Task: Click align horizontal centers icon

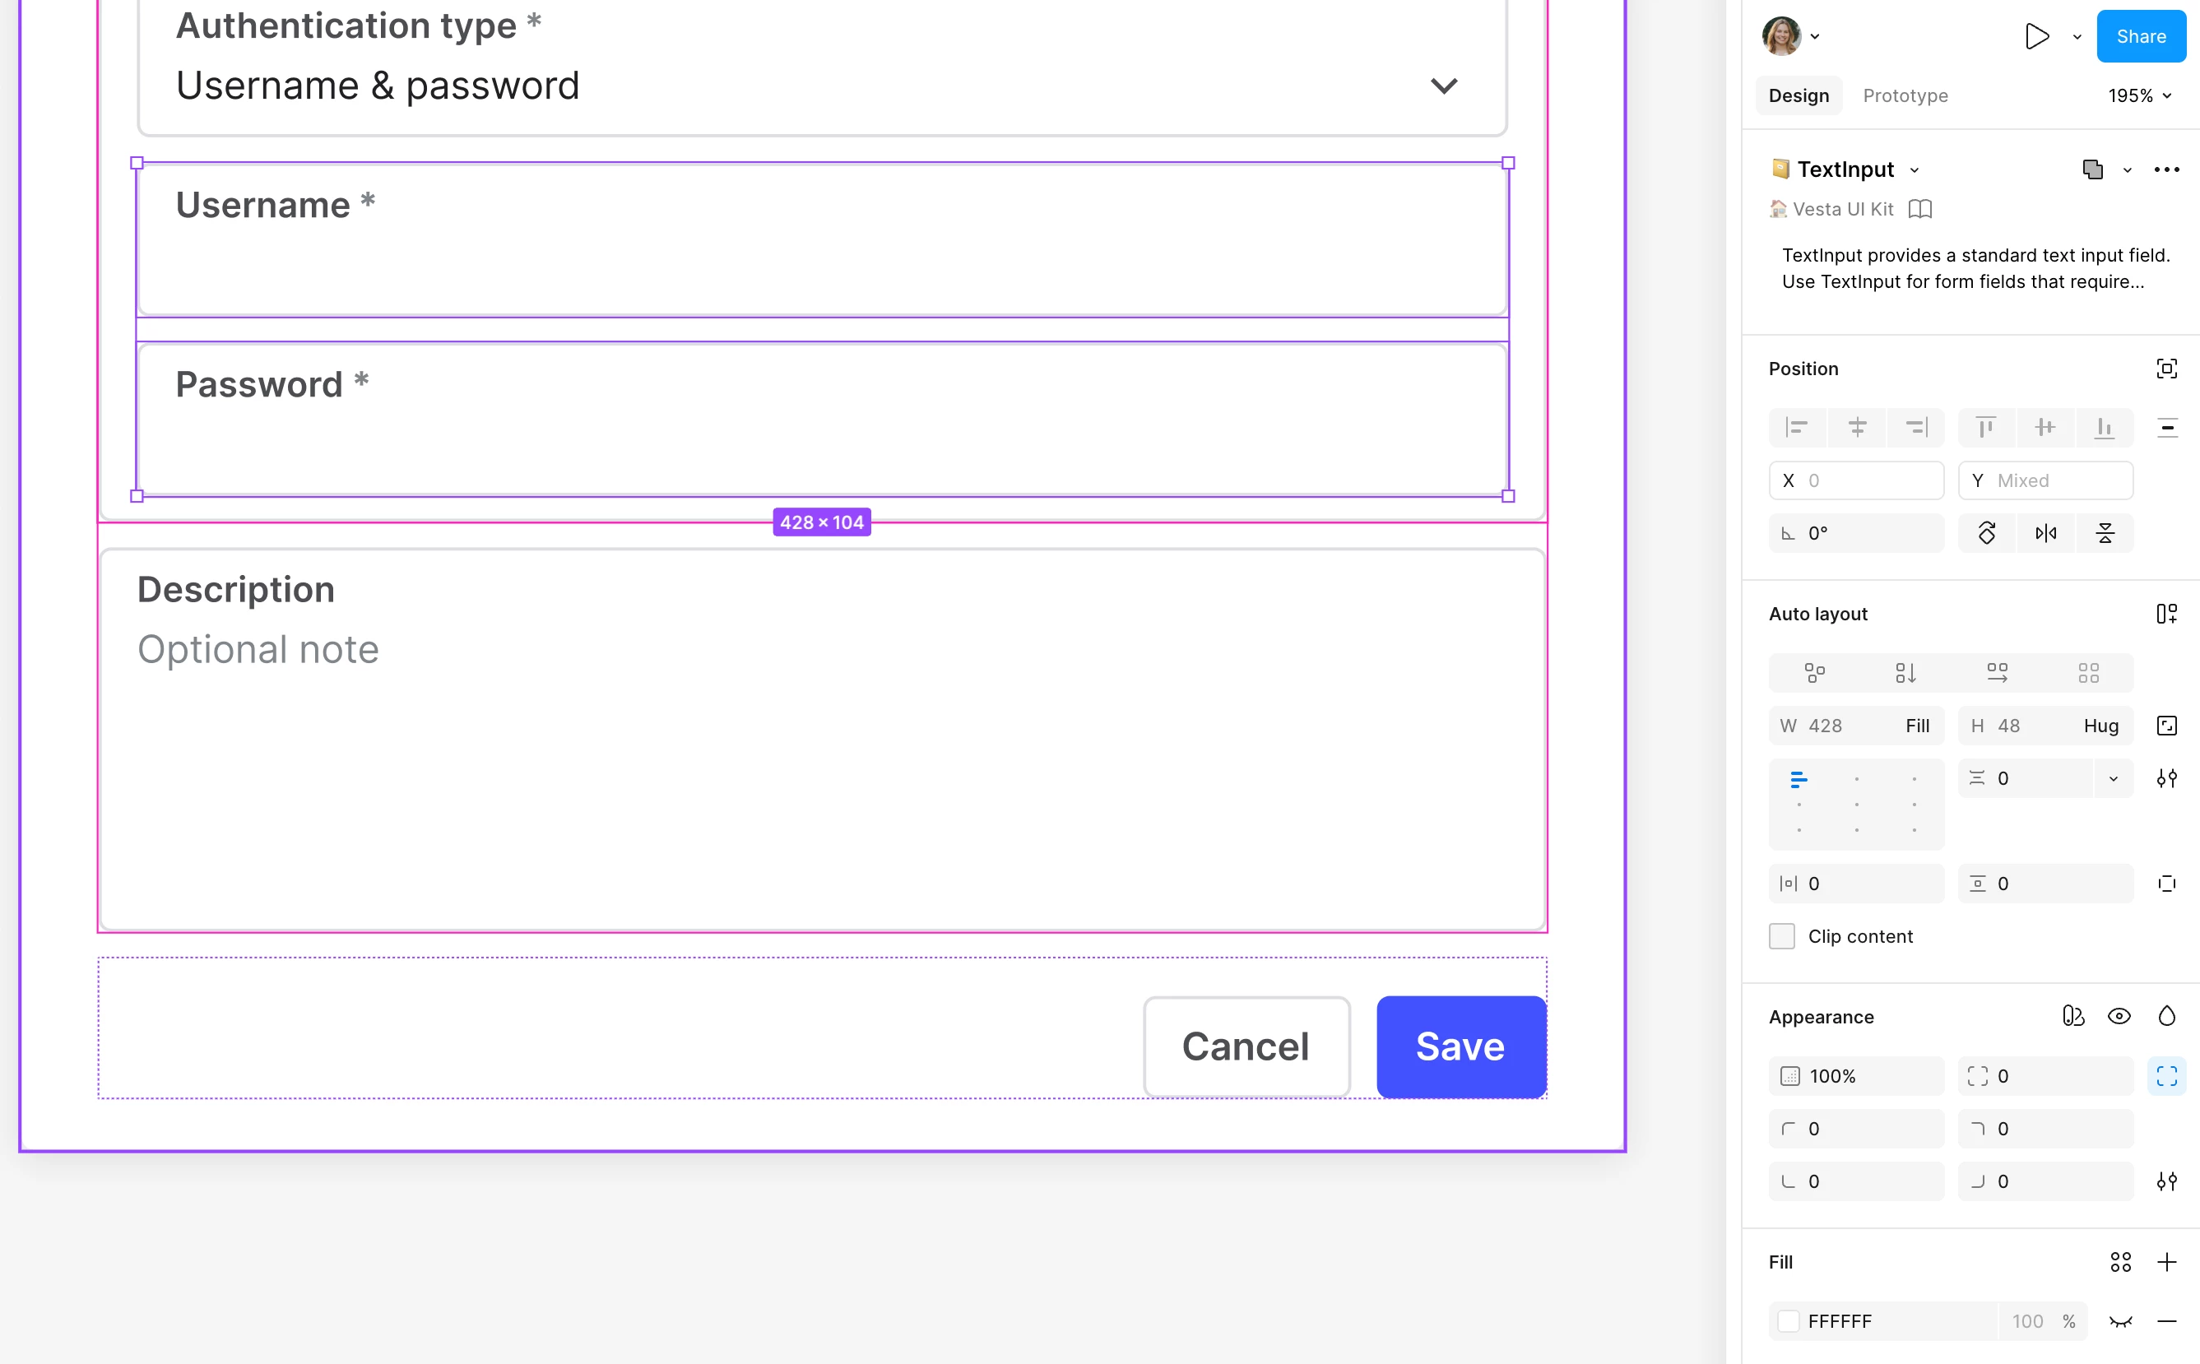Action: 1856,427
